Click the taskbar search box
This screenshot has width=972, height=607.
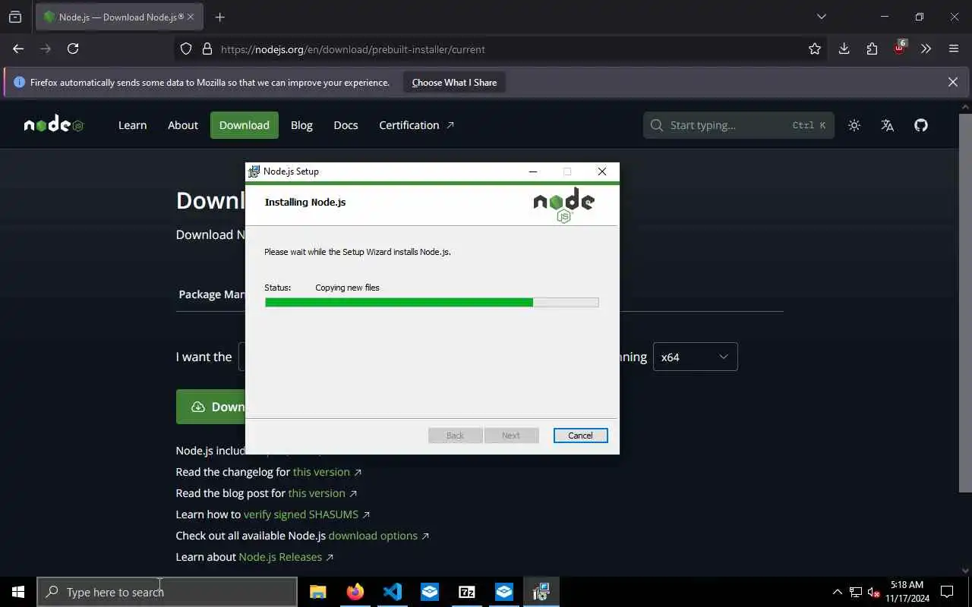coord(167,592)
